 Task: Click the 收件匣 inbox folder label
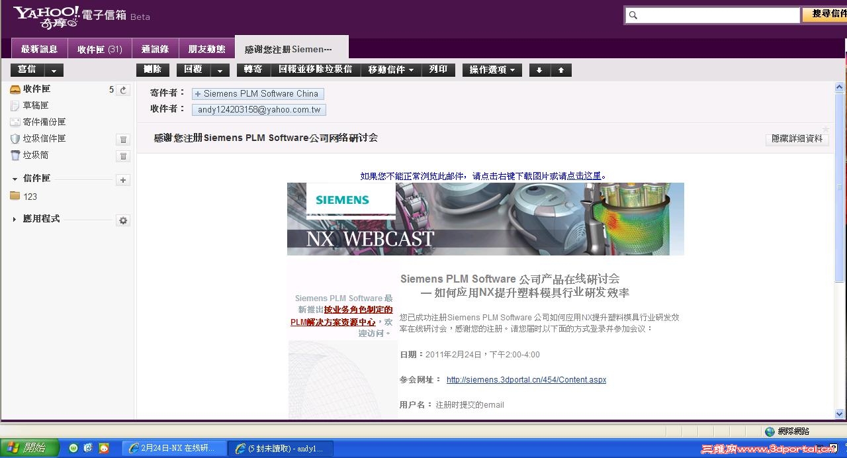tap(36, 89)
